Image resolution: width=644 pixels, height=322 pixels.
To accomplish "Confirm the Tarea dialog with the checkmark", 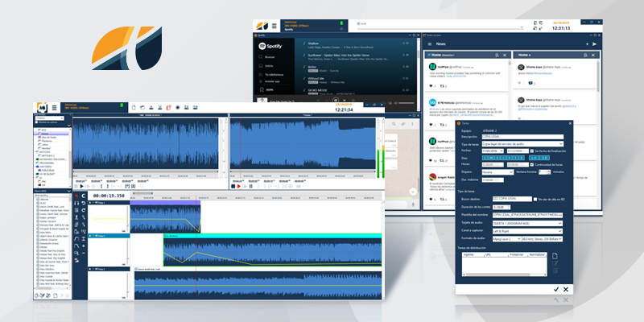I will tap(556, 289).
